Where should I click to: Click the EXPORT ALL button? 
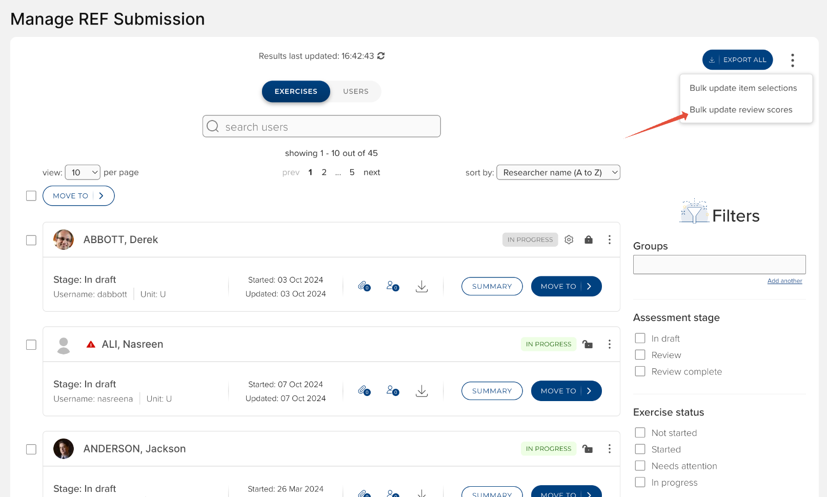[737, 60]
